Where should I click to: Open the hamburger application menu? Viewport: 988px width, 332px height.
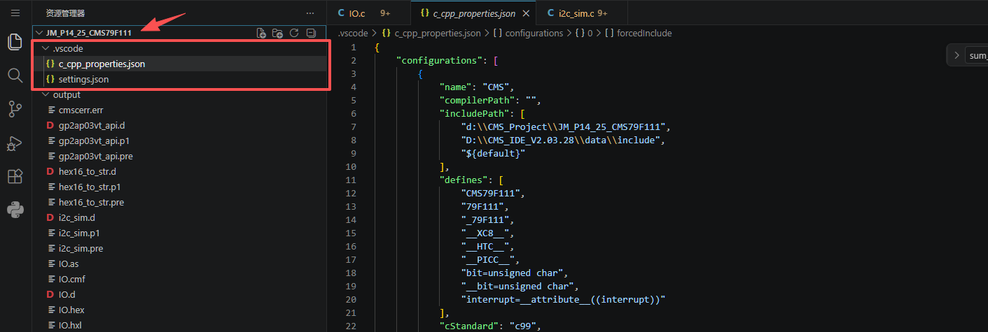pos(15,13)
